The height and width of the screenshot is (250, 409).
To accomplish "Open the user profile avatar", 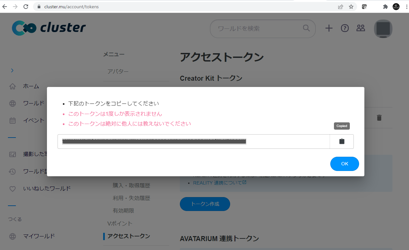I will [x=383, y=29].
